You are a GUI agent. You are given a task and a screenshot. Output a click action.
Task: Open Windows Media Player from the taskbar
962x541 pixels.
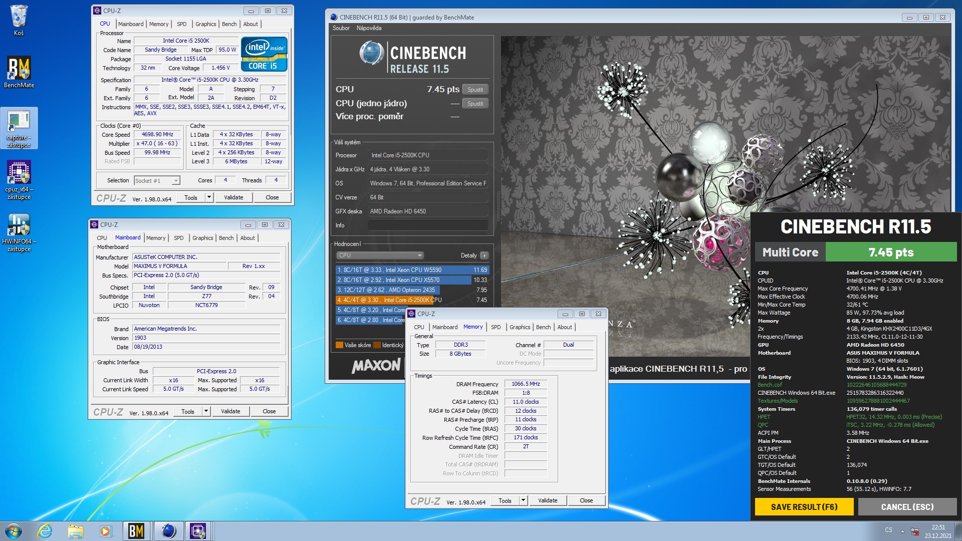(x=105, y=531)
